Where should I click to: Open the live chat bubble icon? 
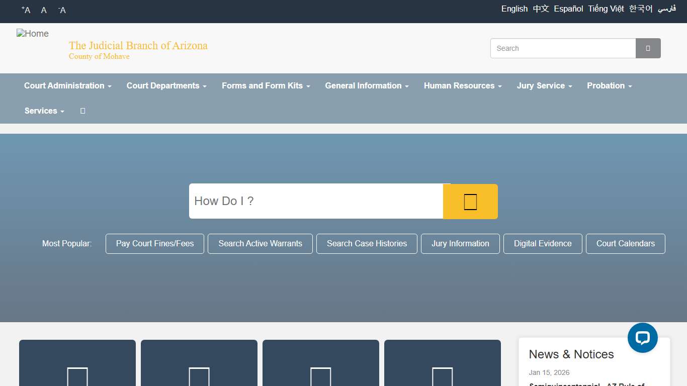(x=642, y=338)
